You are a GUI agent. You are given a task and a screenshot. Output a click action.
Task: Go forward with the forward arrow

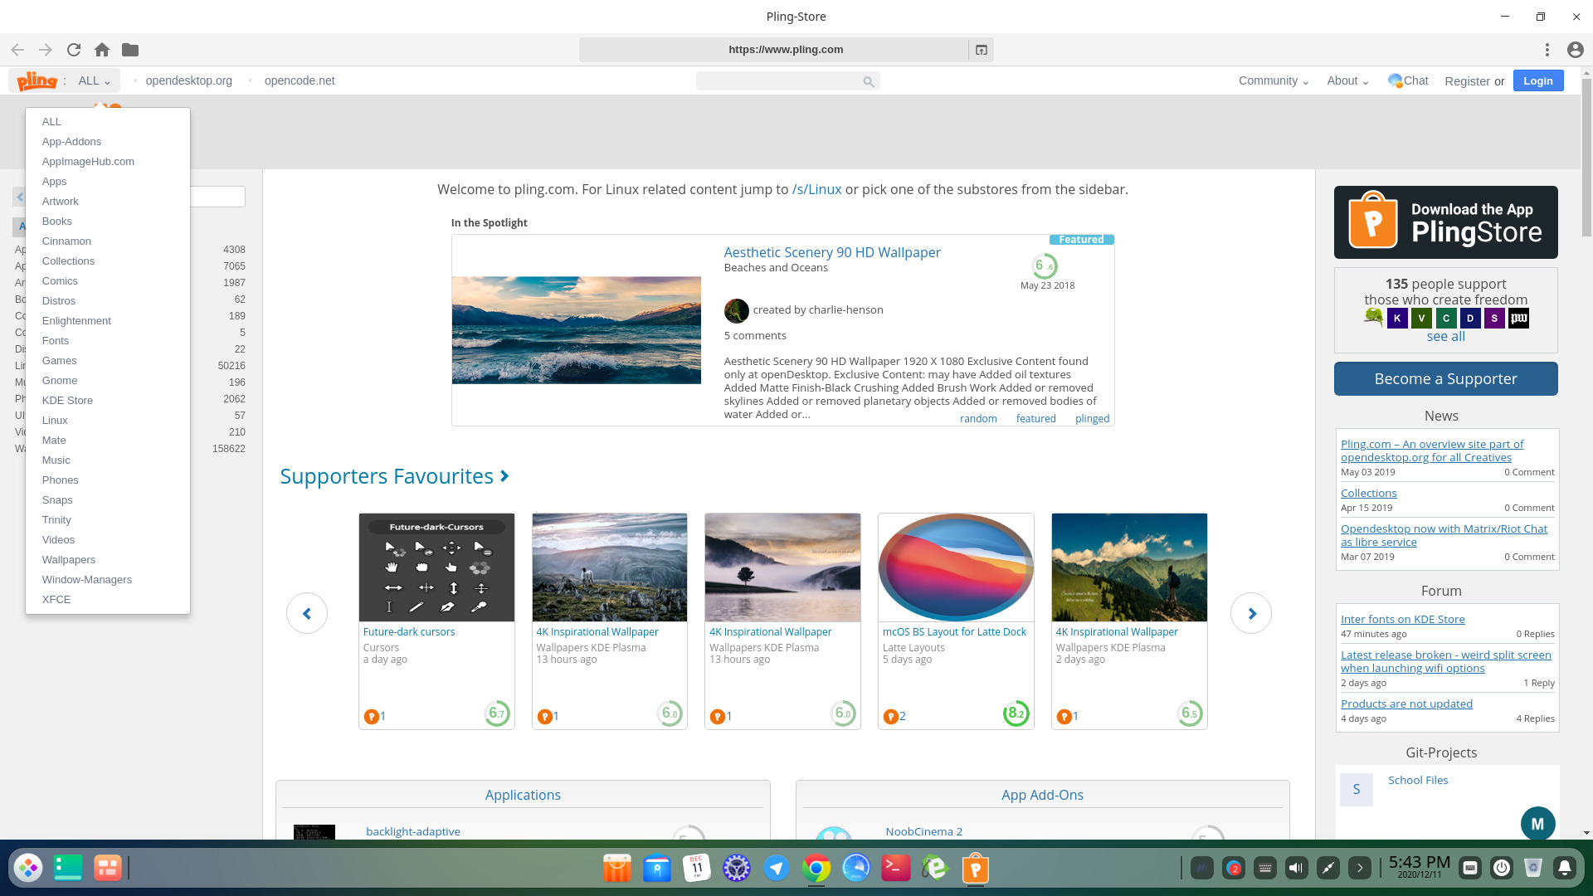(46, 50)
